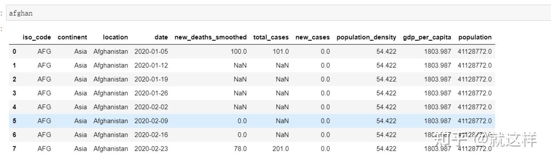This screenshot has width=551, height=161.
Task: Click the total_cases value 201.0
Action: tap(281, 149)
